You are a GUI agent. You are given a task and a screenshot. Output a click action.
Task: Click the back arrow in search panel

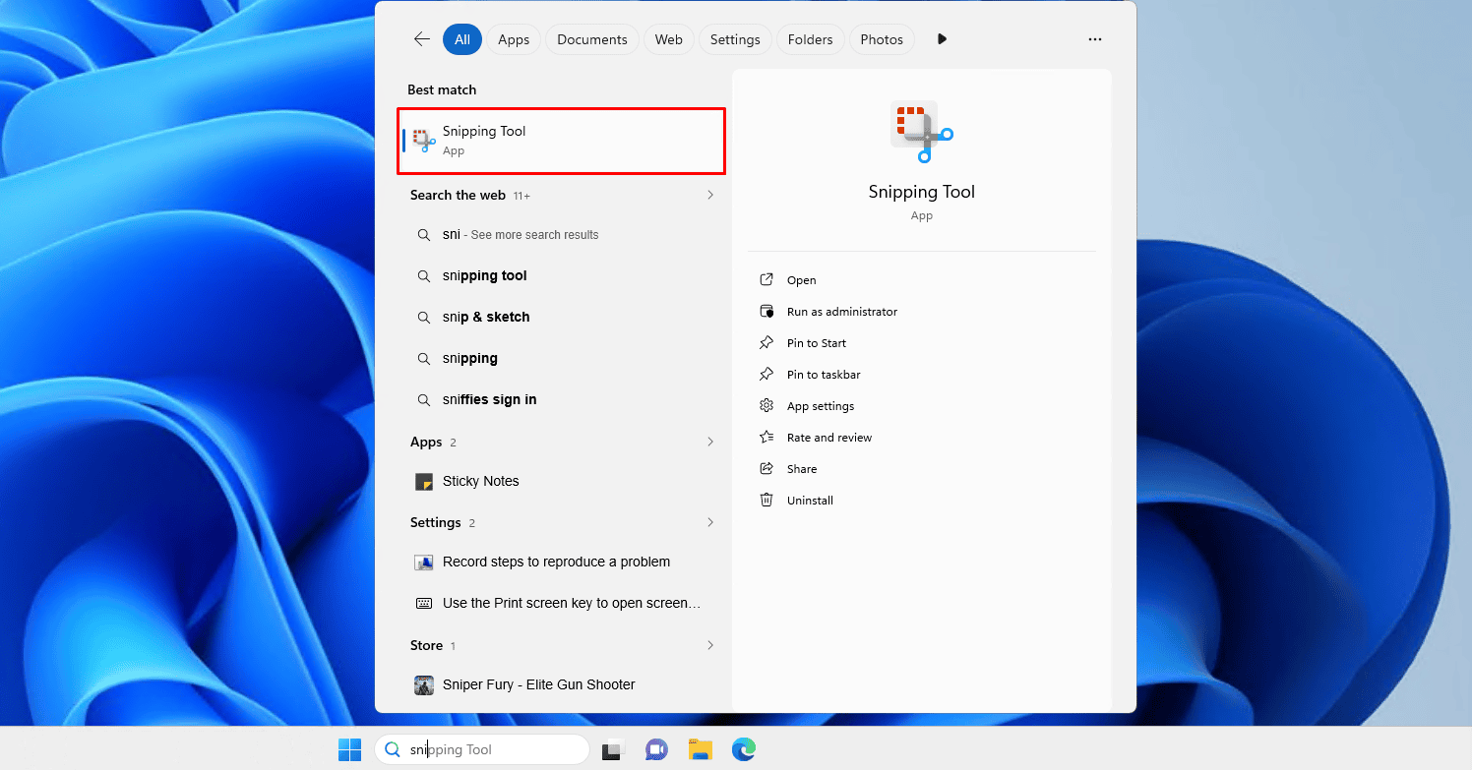pos(422,39)
